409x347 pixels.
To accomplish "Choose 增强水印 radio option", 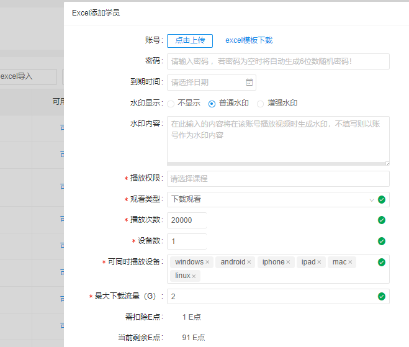I will (260, 104).
